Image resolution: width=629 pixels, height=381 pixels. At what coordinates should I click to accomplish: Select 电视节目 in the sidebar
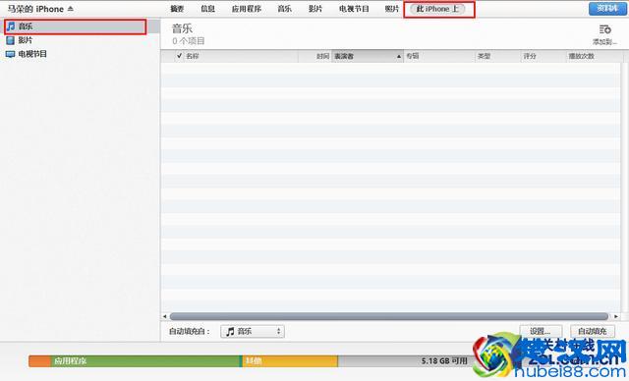(32, 54)
